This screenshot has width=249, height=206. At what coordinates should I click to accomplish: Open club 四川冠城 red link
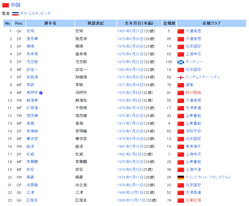(193, 93)
